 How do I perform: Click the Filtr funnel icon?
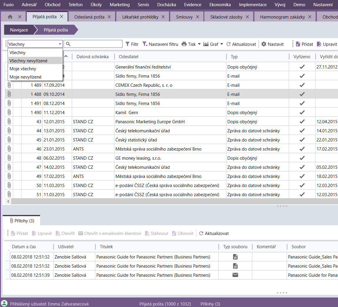click(127, 44)
